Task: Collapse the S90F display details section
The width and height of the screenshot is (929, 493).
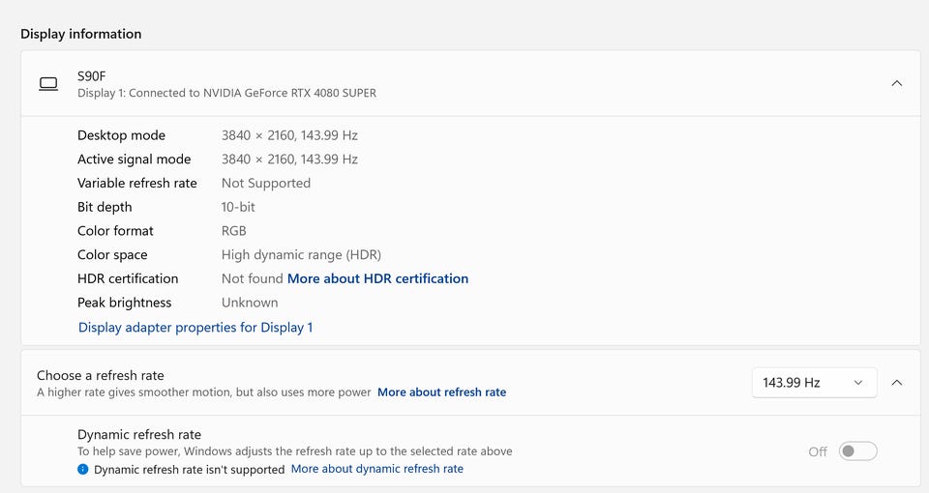Action: (896, 84)
